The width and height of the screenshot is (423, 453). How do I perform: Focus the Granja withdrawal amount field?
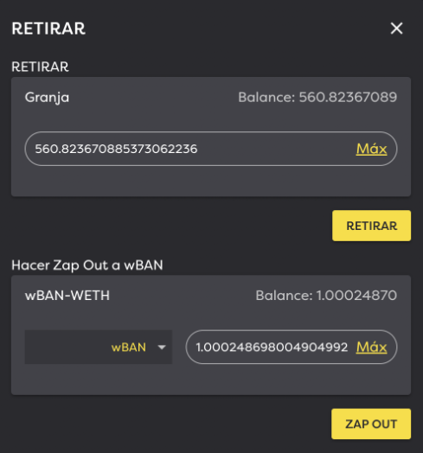tap(211, 149)
